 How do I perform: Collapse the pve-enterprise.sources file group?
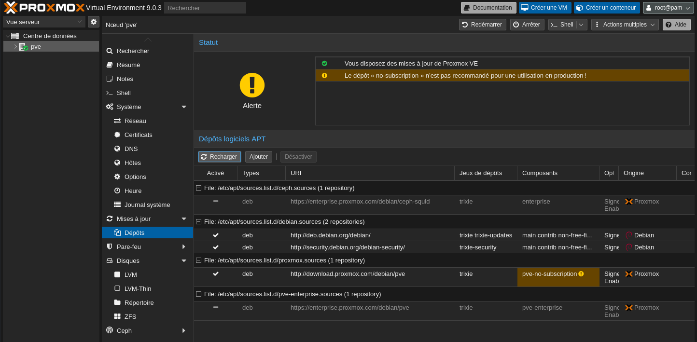(198, 294)
